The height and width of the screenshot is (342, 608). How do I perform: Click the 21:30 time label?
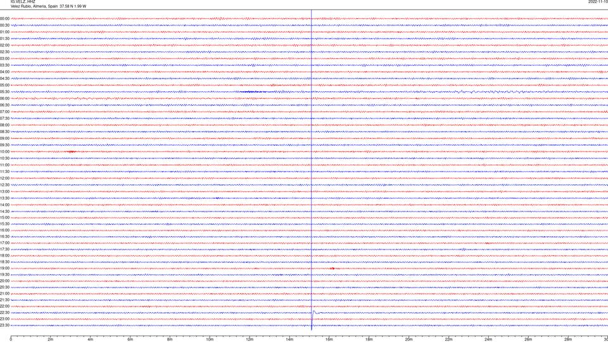(4, 300)
